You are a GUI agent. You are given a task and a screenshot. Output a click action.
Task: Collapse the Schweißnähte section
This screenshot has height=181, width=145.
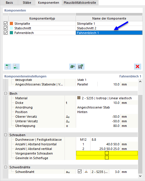click(5, 167)
